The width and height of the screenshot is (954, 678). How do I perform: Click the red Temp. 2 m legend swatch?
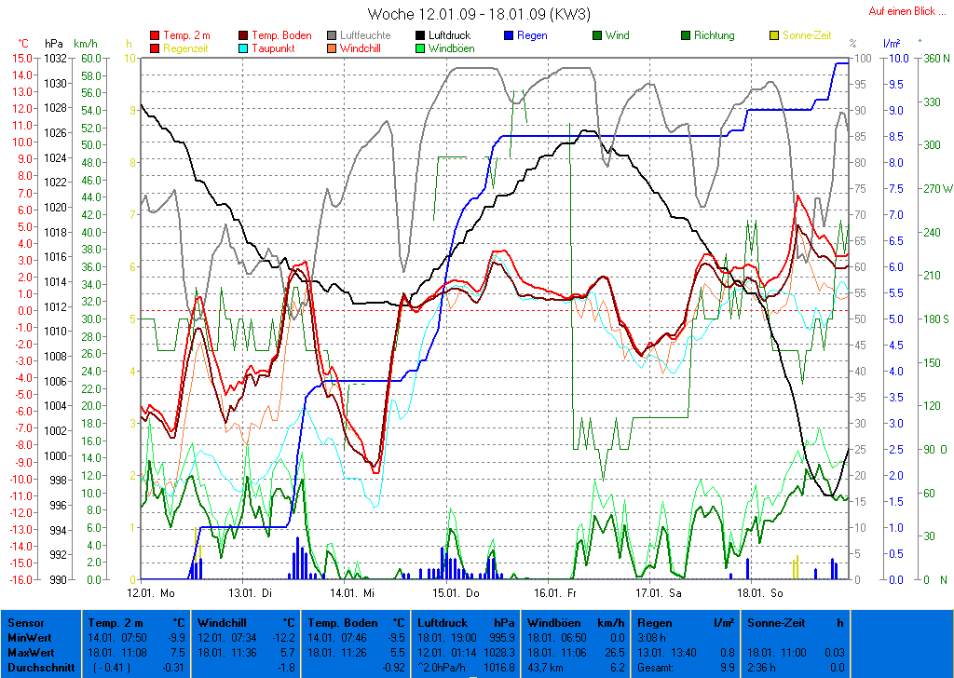click(x=155, y=36)
